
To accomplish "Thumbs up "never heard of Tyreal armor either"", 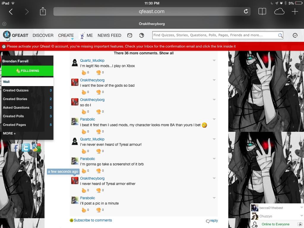I will [84, 190].
